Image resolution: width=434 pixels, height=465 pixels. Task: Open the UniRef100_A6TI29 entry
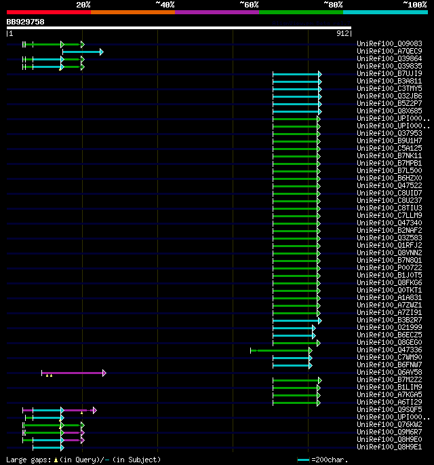pyautogui.click(x=389, y=402)
